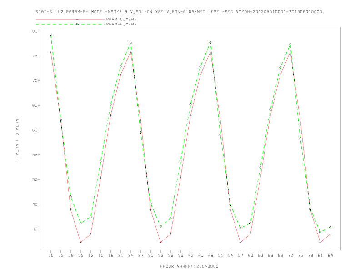Viewport: 360px width, 278px height.
Task: Click the F_MEAN circle marker at hour 84
Action: (x=330, y=227)
